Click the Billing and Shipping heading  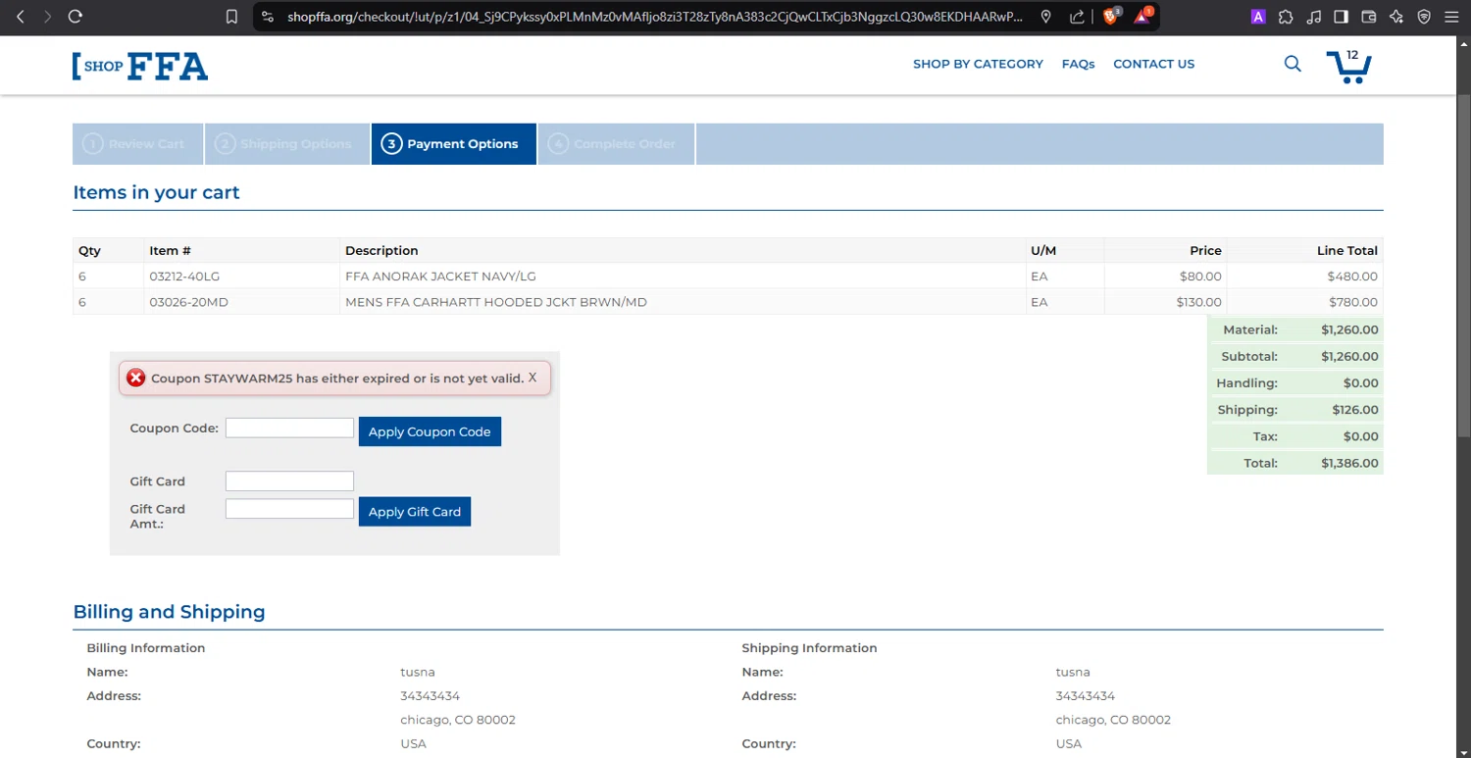pos(169,612)
